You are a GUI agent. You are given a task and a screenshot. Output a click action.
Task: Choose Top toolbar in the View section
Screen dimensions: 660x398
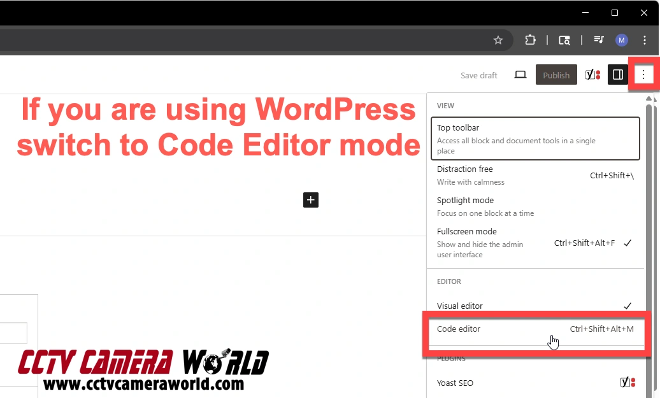(x=534, y=138)
